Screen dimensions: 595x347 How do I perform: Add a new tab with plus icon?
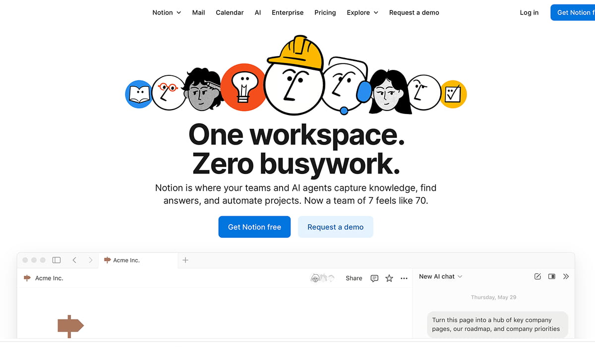click(x=185, y=260)
